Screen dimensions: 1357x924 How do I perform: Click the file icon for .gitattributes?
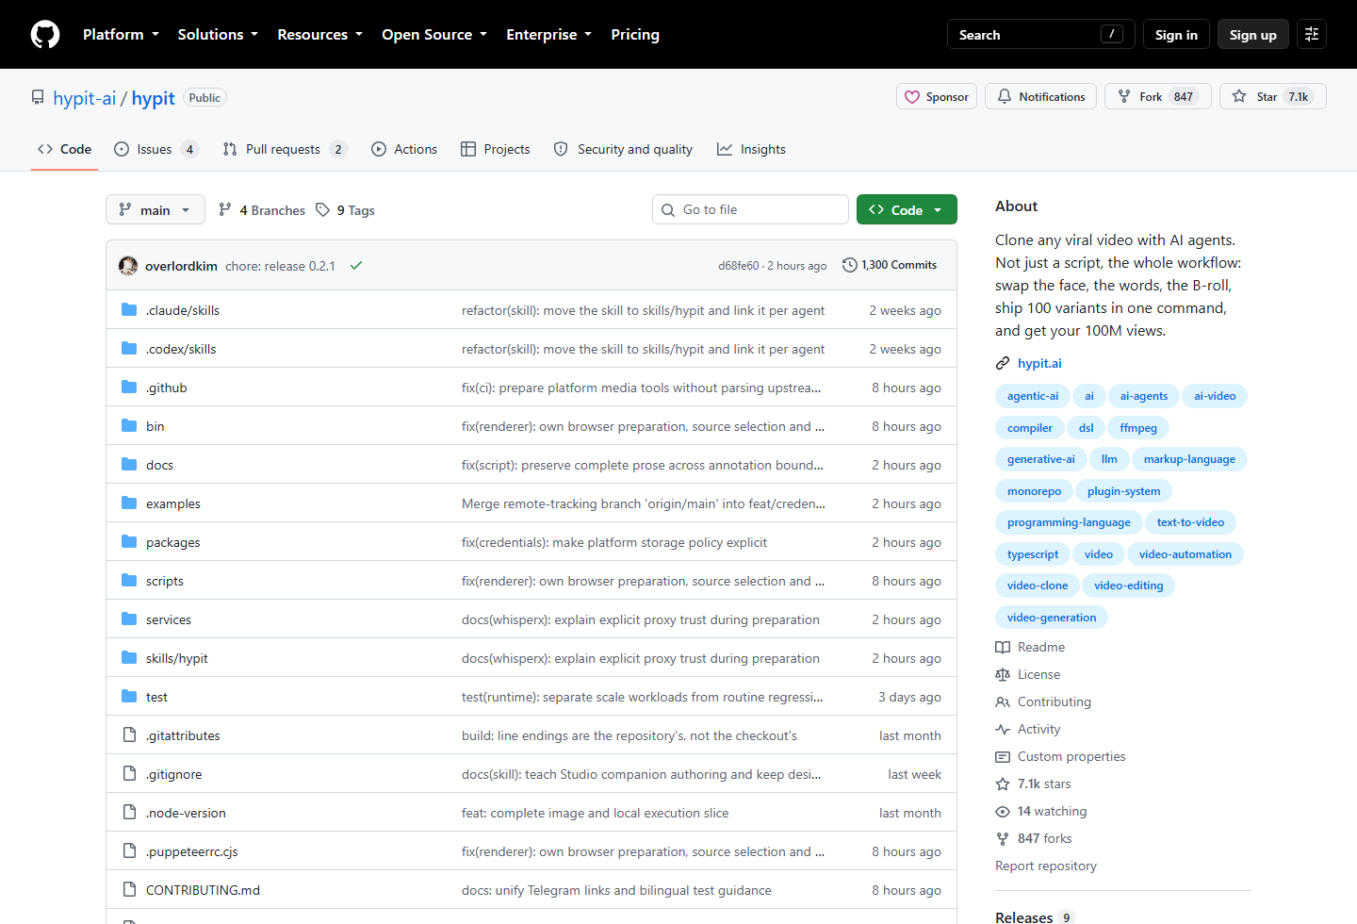coord(129,735)
